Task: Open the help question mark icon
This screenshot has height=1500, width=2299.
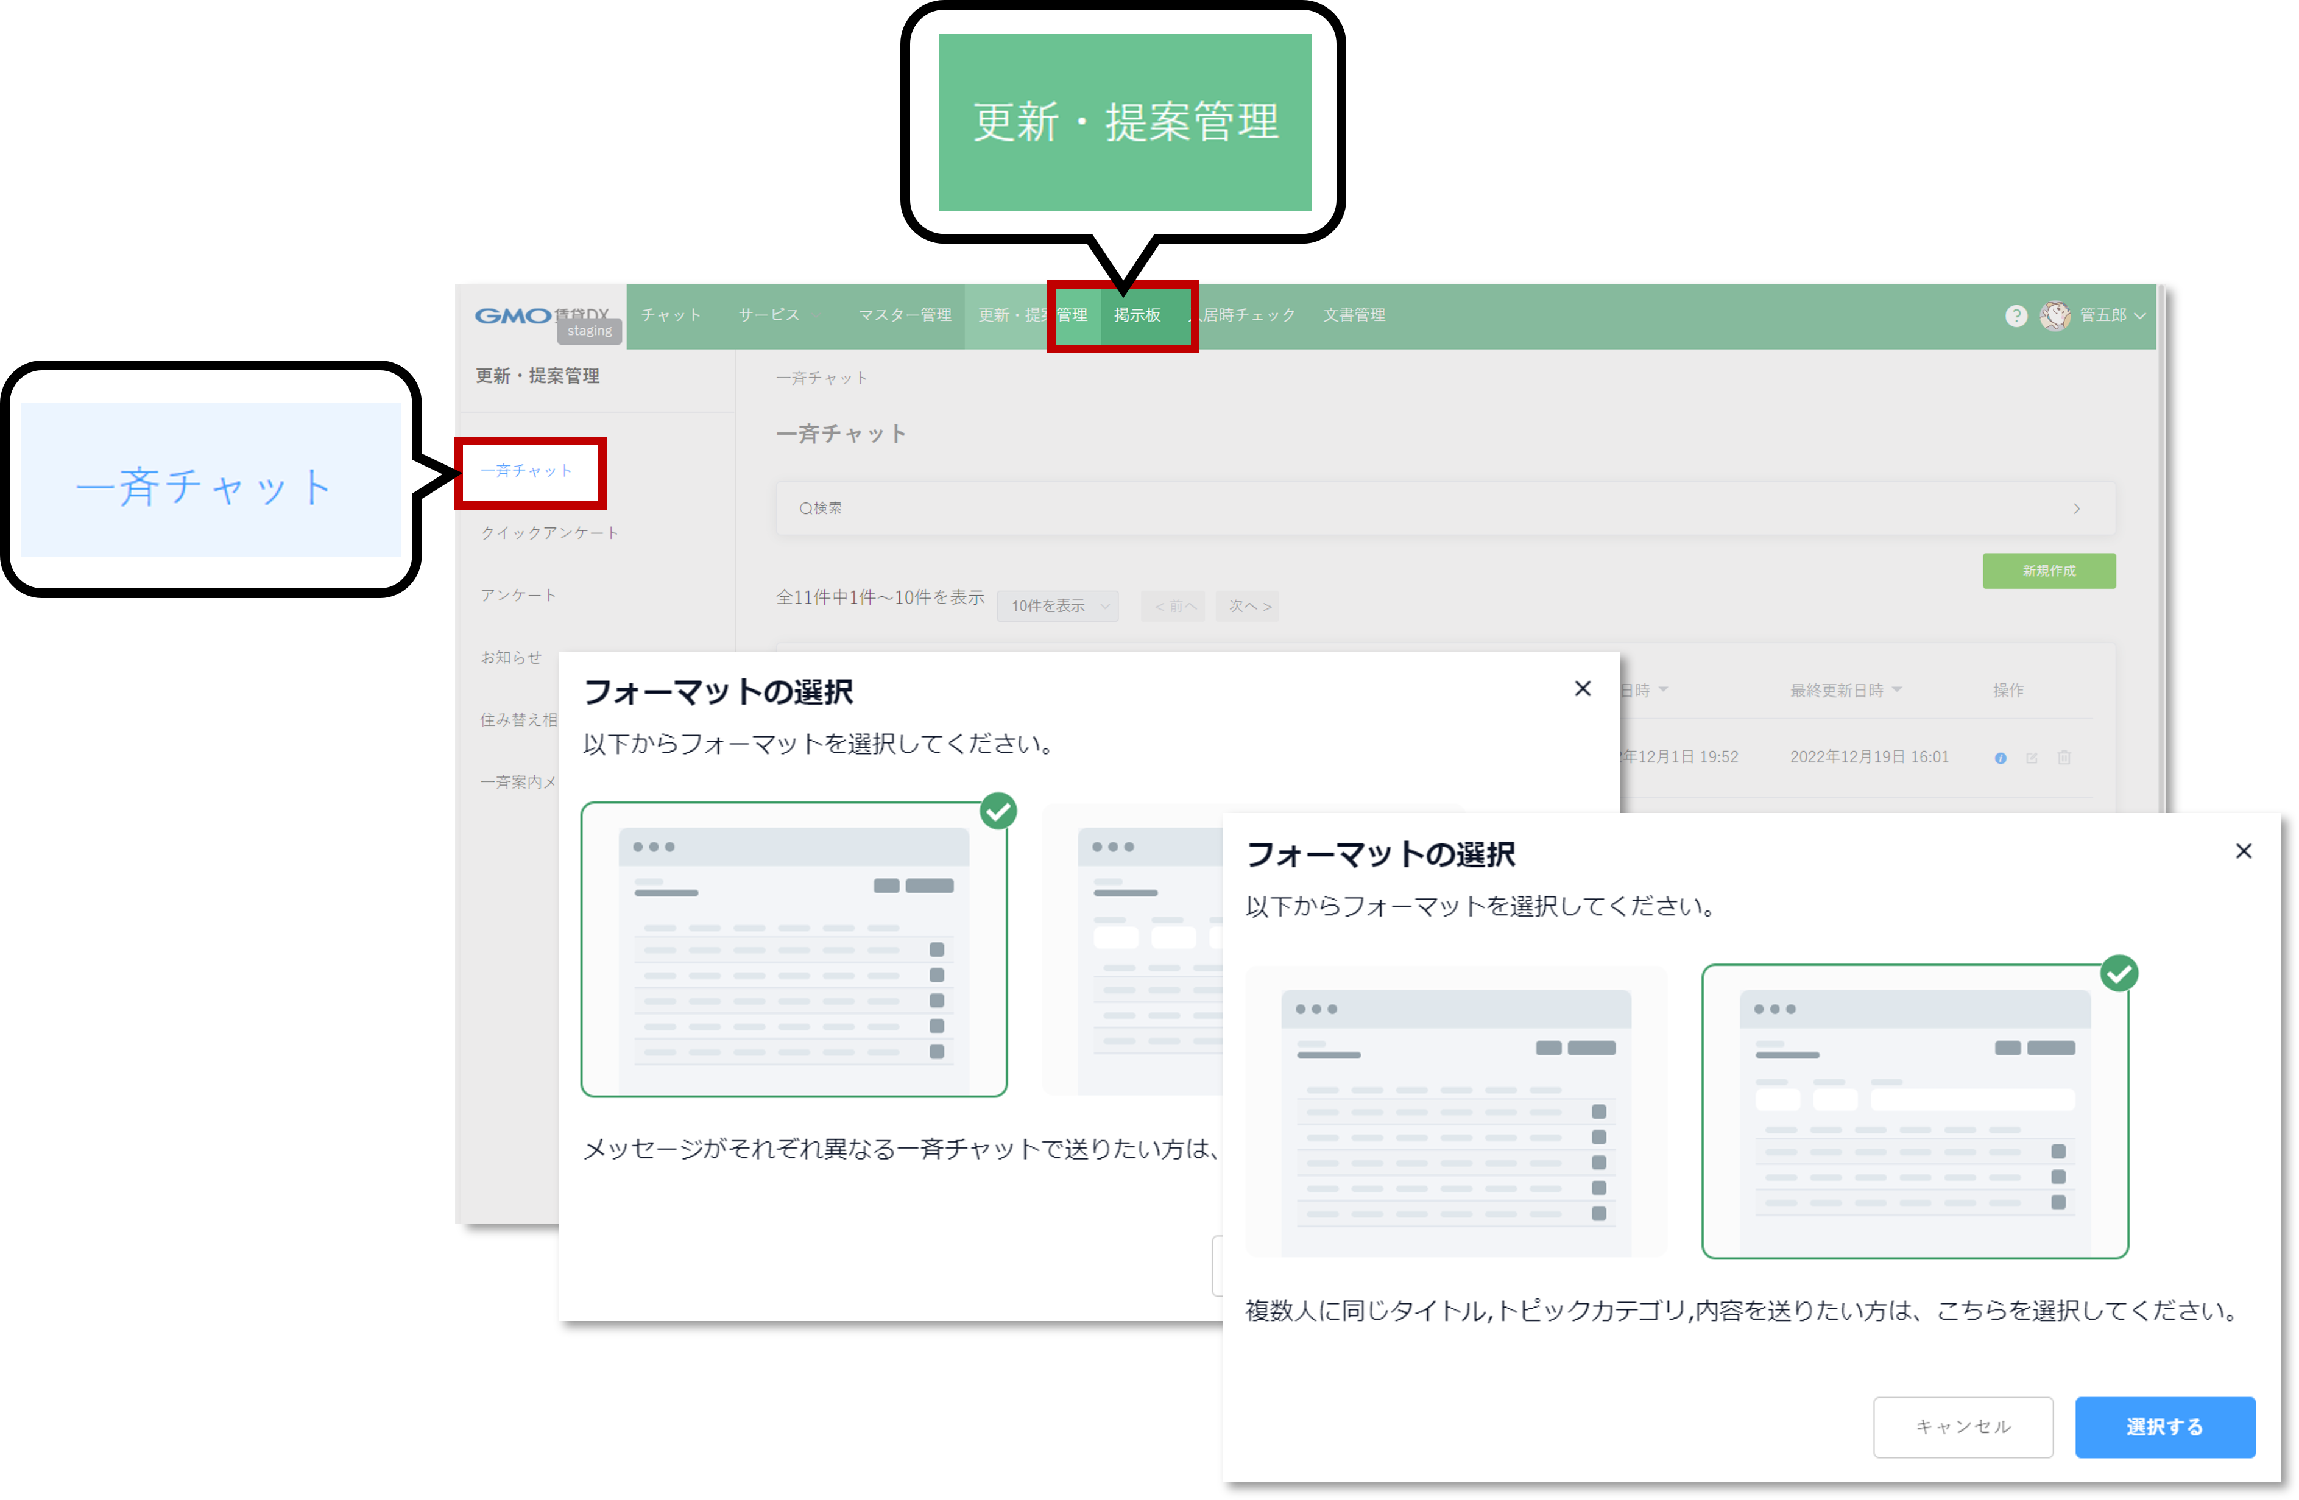Action: point(2016,316)
